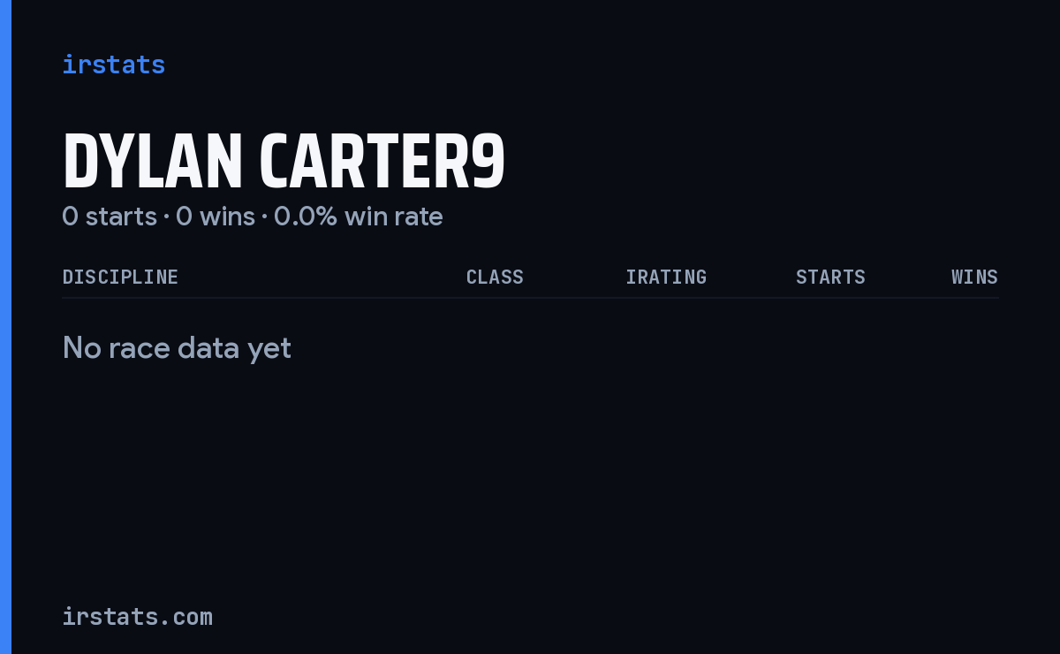Click the digit 9 in driver name
The image size is (1060, 654).
tap(488, 163)
